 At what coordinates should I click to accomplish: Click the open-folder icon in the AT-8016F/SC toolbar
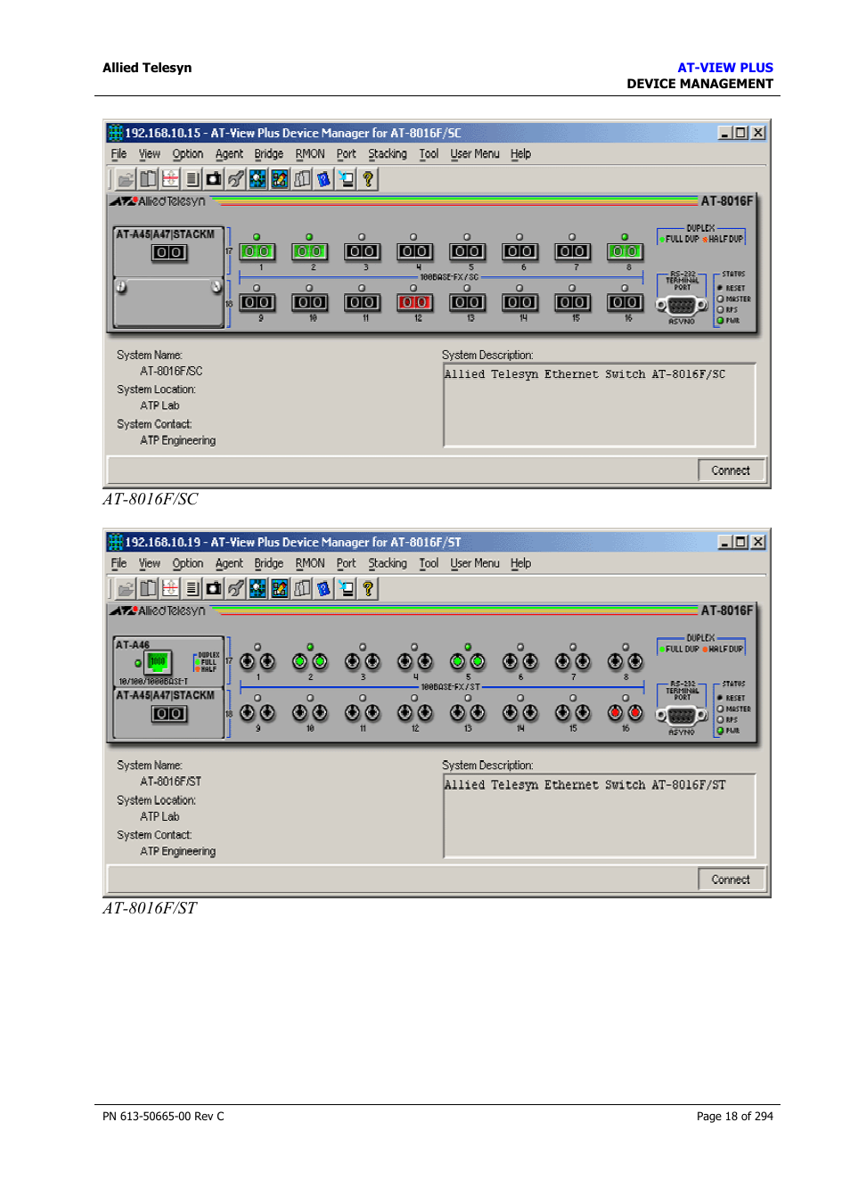(127, 179)
